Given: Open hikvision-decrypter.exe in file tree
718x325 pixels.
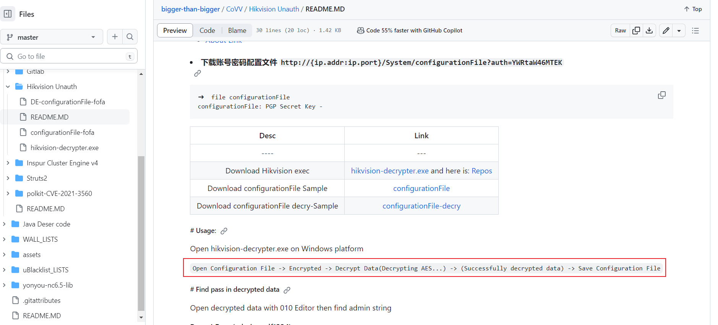Looking at the screenshot, I should coord(65,148).
